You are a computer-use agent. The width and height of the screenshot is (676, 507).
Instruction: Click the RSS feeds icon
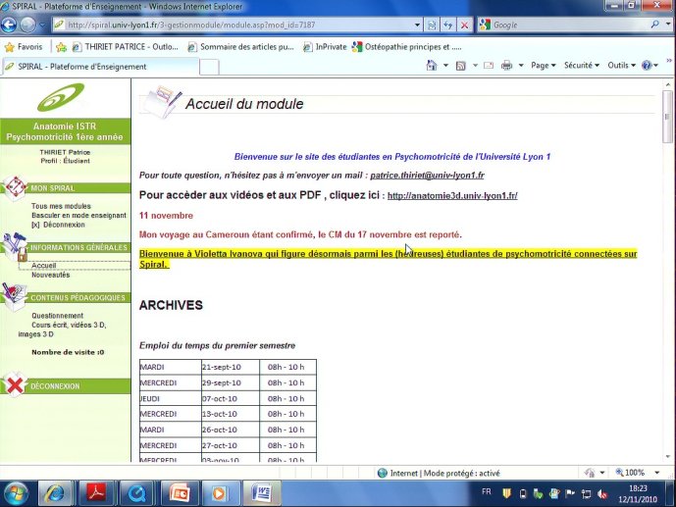point(461,66)
